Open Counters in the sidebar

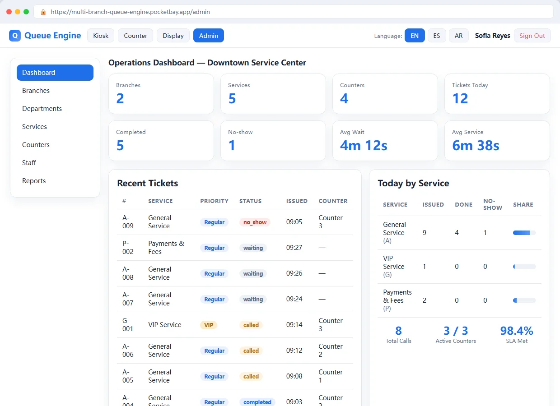point(55,145)
